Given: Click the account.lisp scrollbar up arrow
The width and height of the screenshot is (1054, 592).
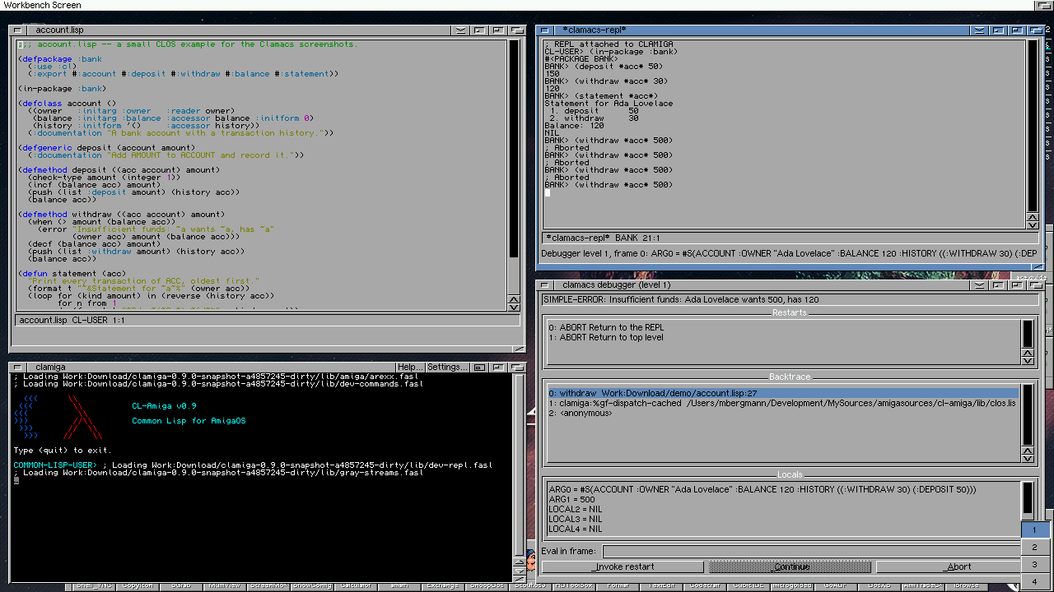Looking at the screenshot, I should click(514, 299).
